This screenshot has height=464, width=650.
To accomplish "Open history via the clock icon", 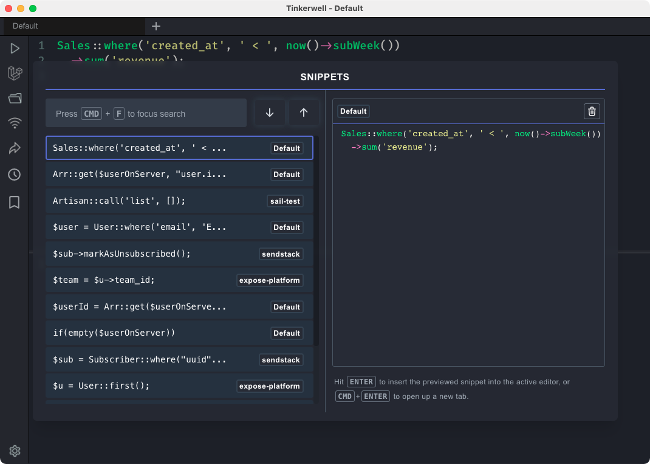I will pos(15,175).
